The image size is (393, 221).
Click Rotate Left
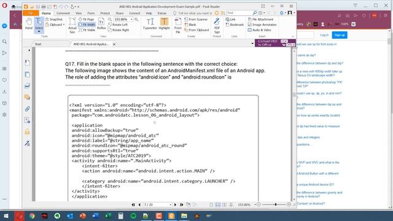coord(118,25)
